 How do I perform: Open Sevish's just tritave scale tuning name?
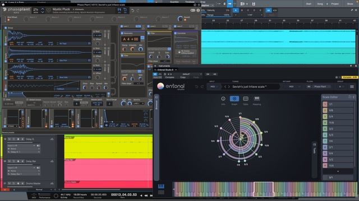point(249,87)
